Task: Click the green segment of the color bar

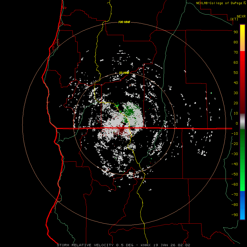Action: (x=242, y=160)
